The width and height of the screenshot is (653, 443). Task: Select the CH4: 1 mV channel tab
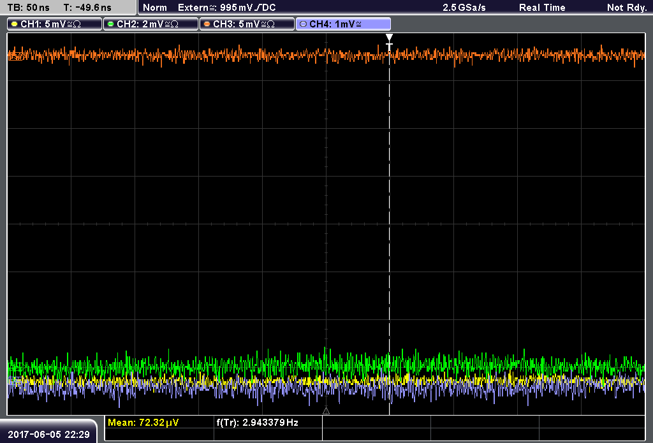343,24
